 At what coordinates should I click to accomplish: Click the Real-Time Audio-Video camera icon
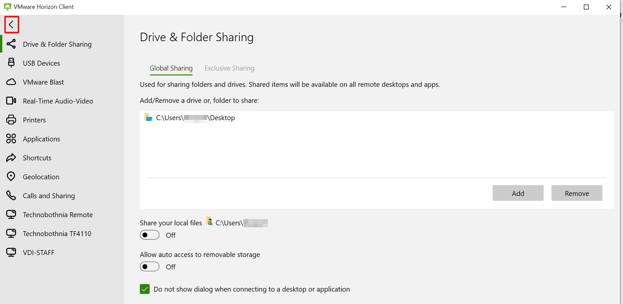tap(11, 101)
